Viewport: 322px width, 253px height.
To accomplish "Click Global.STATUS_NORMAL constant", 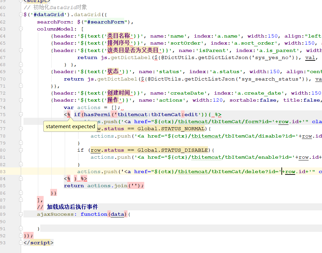I will pyautogui.click(x=171, y=129).
